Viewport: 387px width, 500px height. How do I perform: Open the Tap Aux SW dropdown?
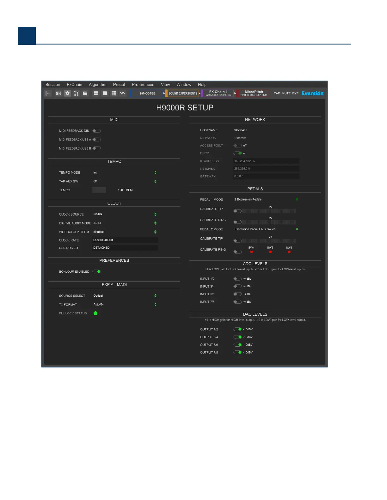coord(155,182)
